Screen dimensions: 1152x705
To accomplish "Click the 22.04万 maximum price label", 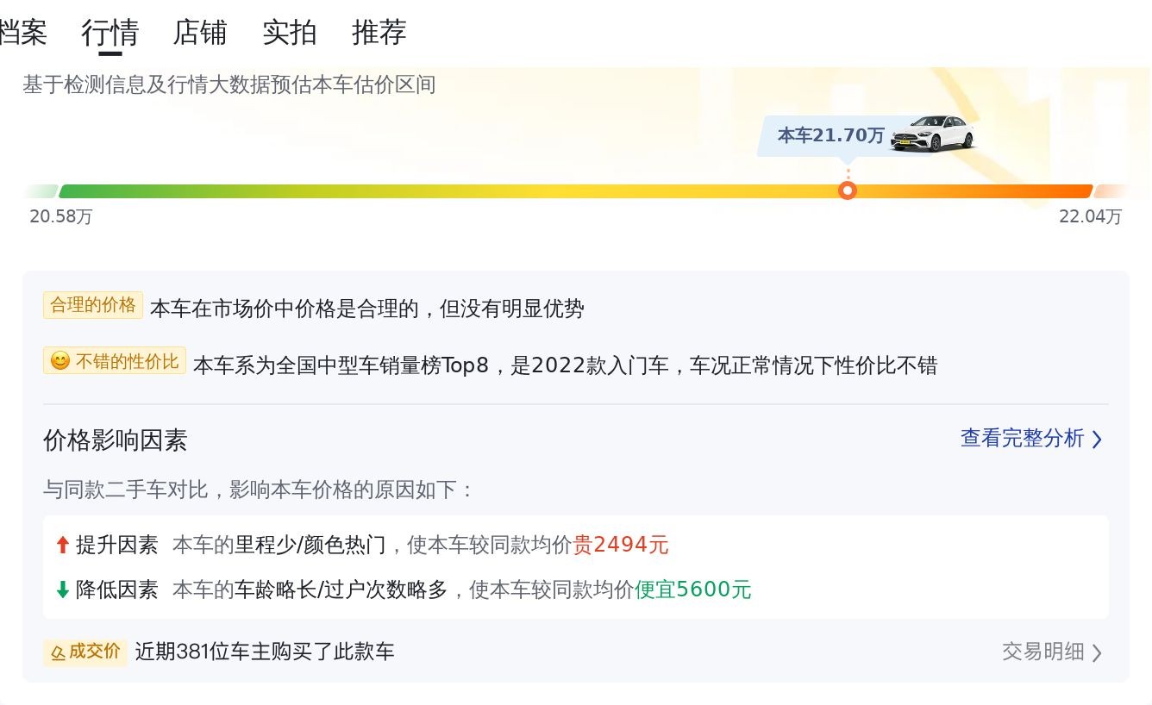I will (x=1090, y=217).
